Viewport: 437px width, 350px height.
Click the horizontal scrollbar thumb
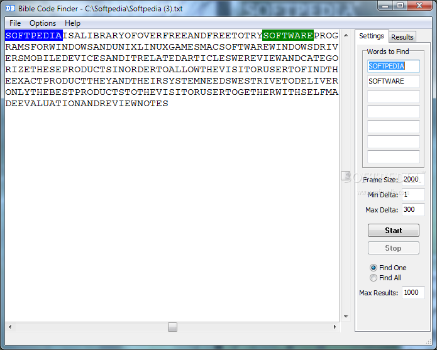pos(172,327)
